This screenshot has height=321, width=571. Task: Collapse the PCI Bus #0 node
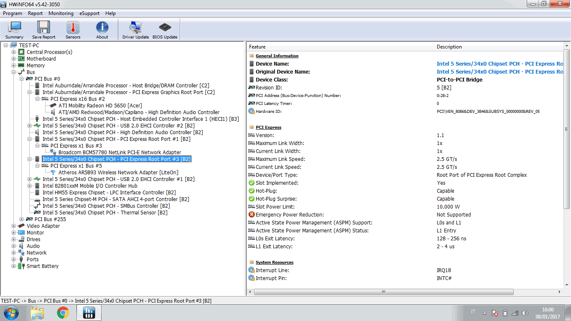[22, 79]
